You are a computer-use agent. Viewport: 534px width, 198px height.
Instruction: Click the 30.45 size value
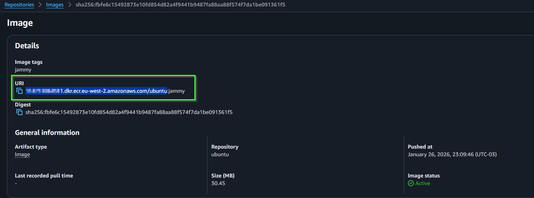[x=218, y=183]
